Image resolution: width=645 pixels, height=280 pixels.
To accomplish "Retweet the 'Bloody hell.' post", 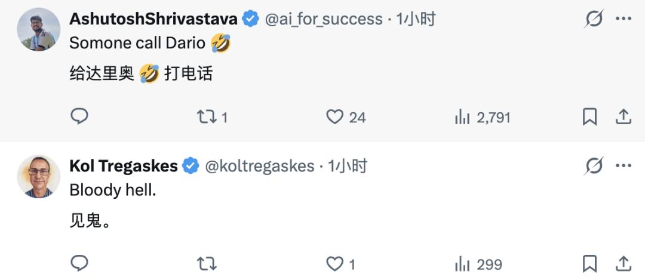I will (207, 263).
